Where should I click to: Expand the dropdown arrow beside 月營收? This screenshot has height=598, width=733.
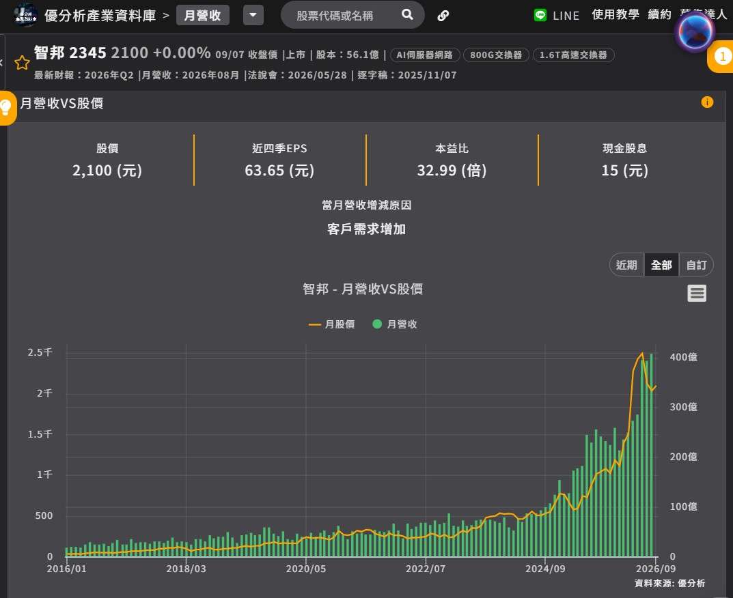point(253,16)
